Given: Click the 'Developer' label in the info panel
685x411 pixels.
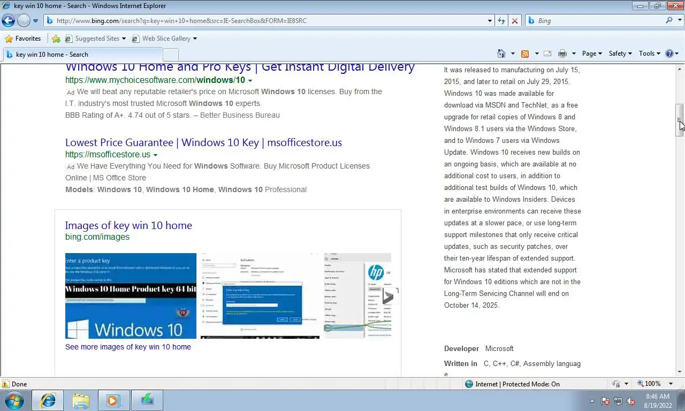Looking at the screenshot, I should [461, 348].
